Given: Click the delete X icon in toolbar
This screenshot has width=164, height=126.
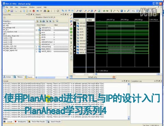Looking at the screenshot, I should tap(30, 11).
